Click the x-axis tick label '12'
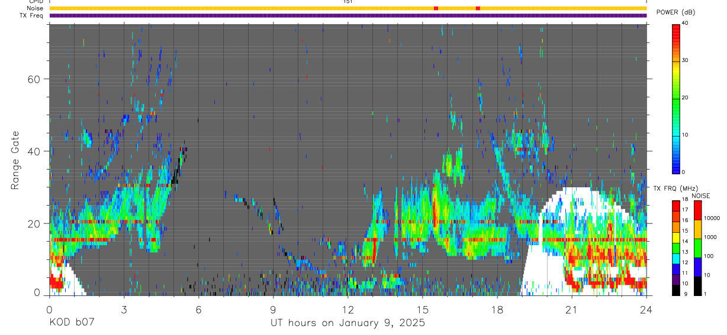This screenshot has height=335, width=727. (348, 310)
